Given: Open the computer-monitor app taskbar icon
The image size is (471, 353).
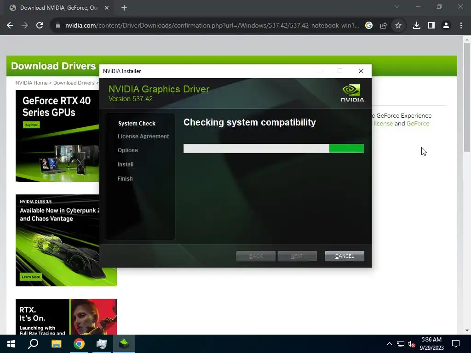Looking at the screenshot, I should [x=102, y=344].
